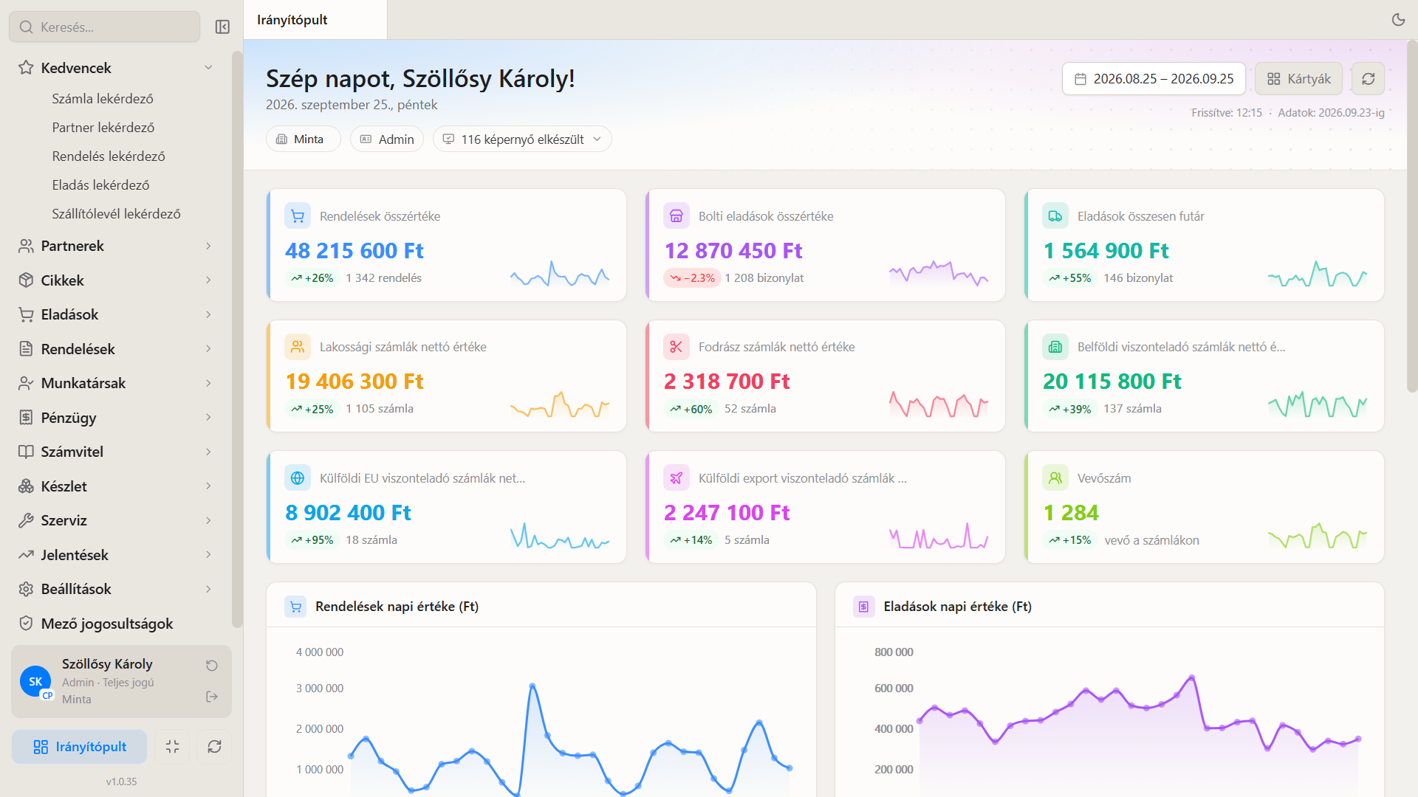Open the Kártyák view switcher
The width and height of the screenshot is (1418, 797).
click(1299, 79)
